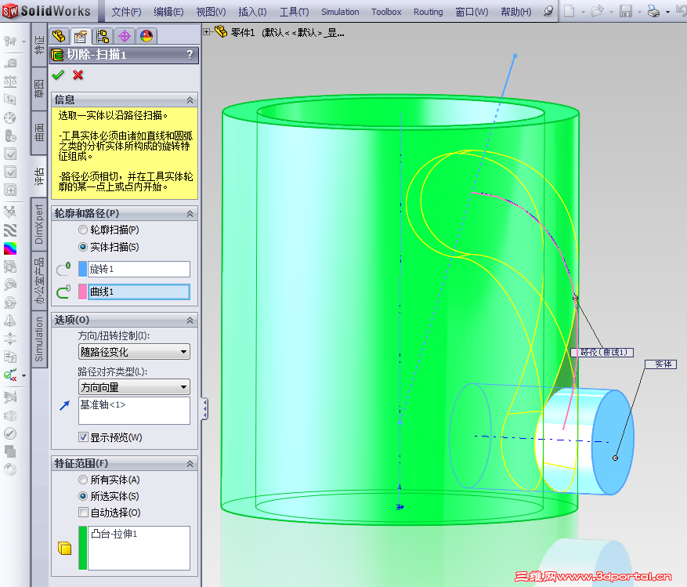Open the Feature Manager design tree tab
Screen dimensions: 687x587
click(59, 36)
